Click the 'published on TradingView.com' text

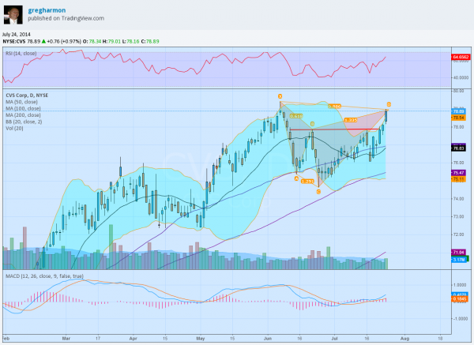[x=66, y=18]
